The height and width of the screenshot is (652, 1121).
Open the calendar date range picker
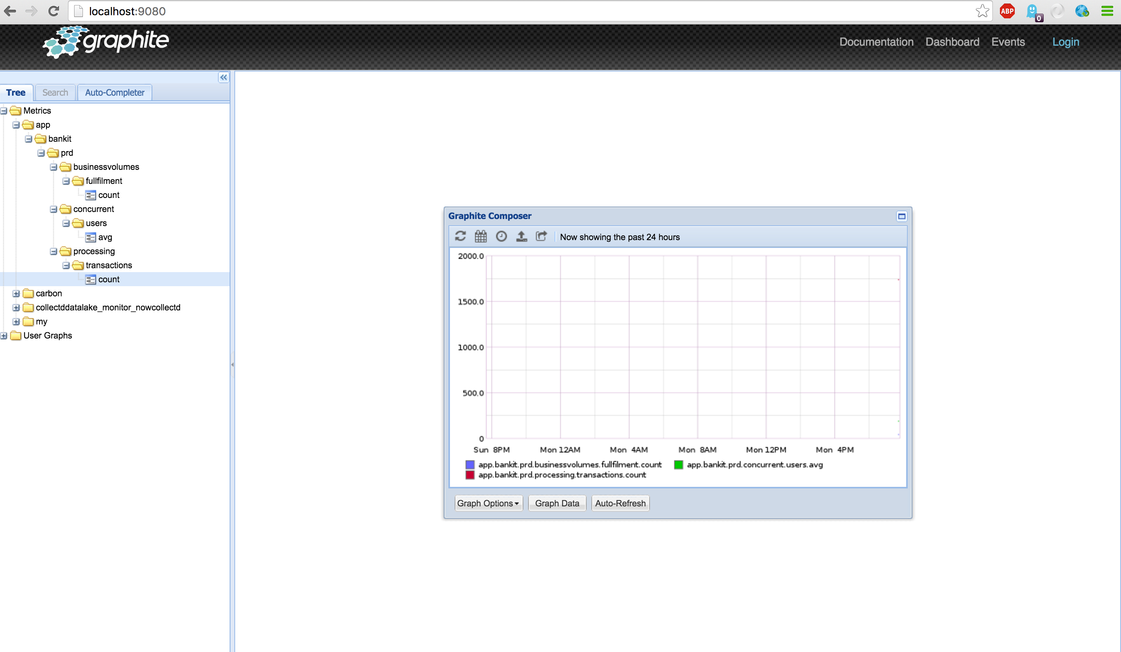480,236
